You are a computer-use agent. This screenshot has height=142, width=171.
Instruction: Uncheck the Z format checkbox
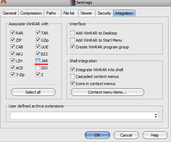click(x=38, y=75)
